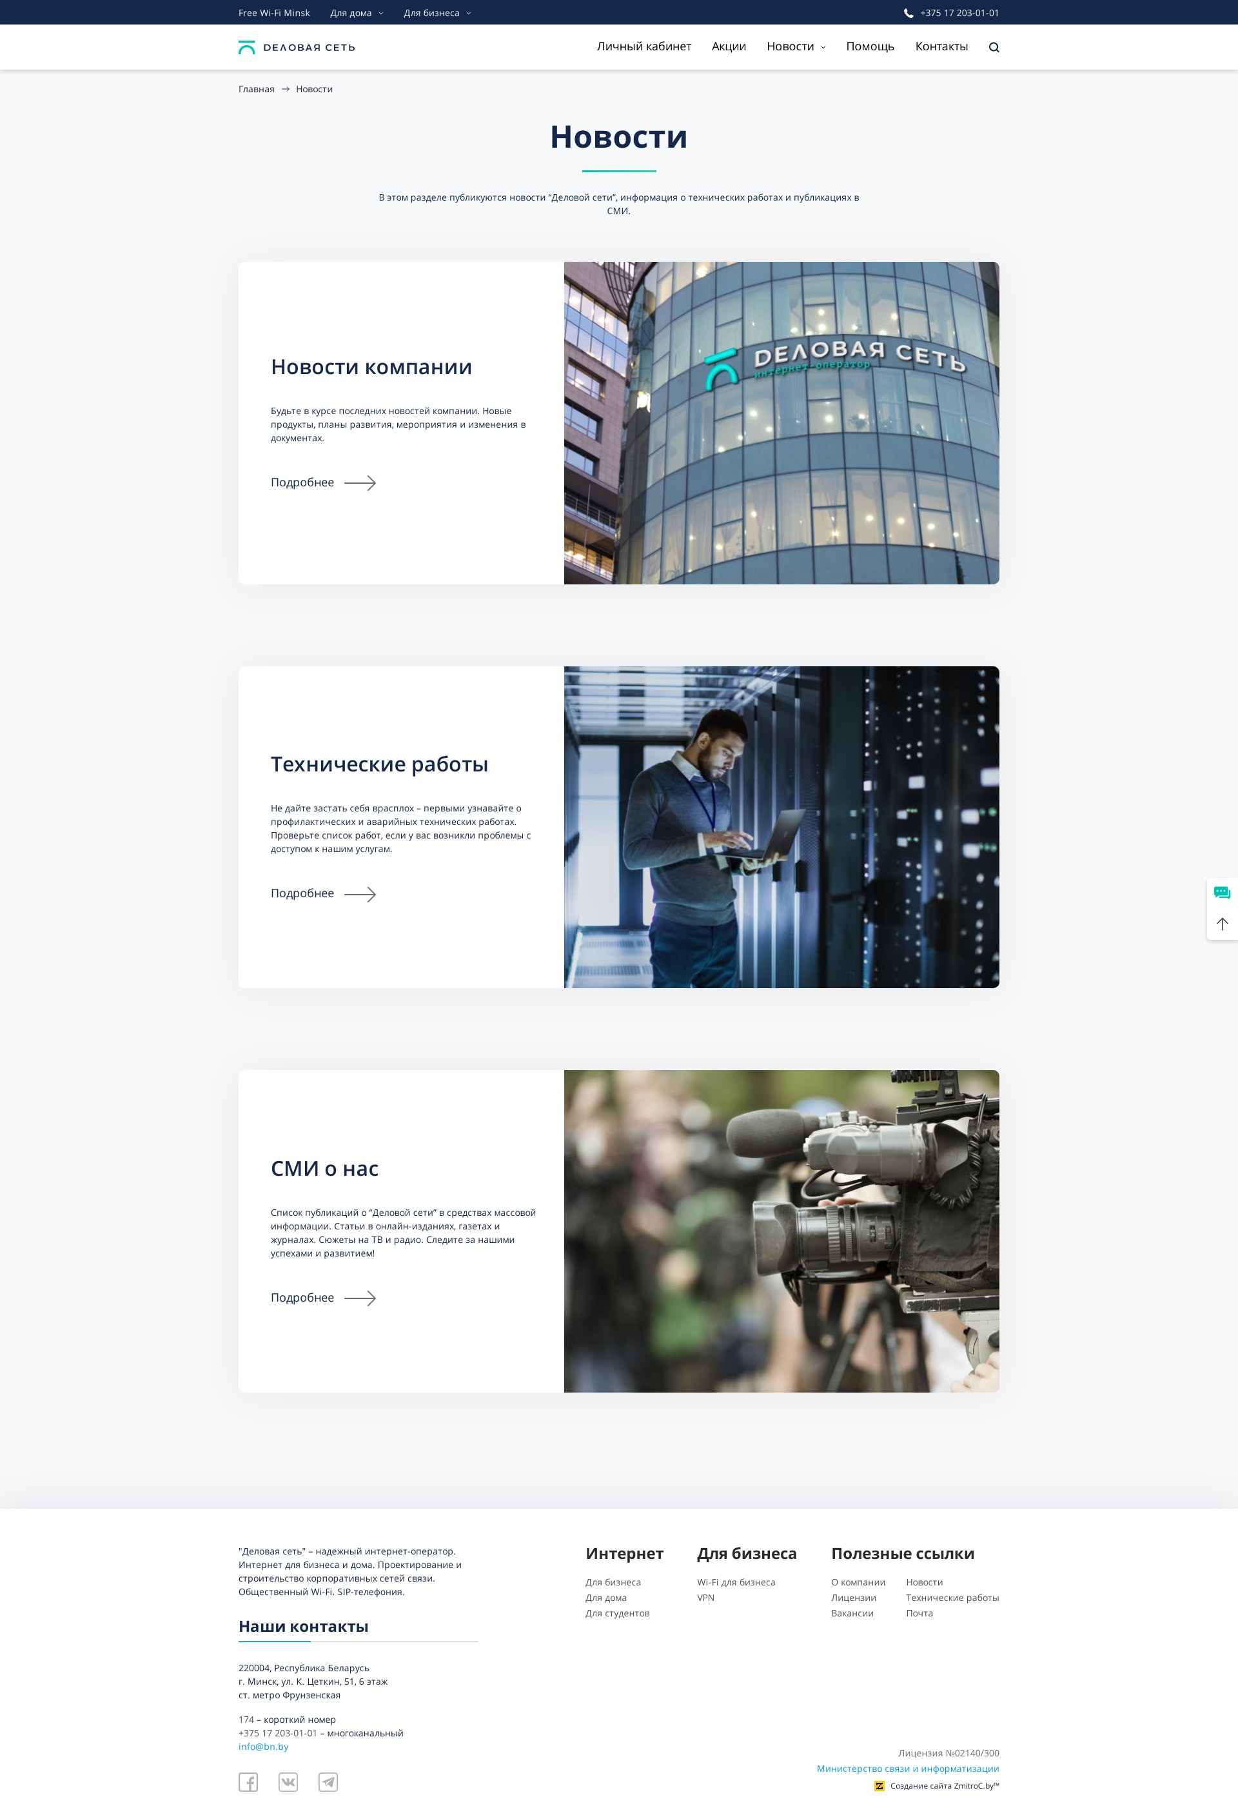Open footer Интернет Для бизнеса link
1238x1817 pixels.
click(x=613, y=1582)
